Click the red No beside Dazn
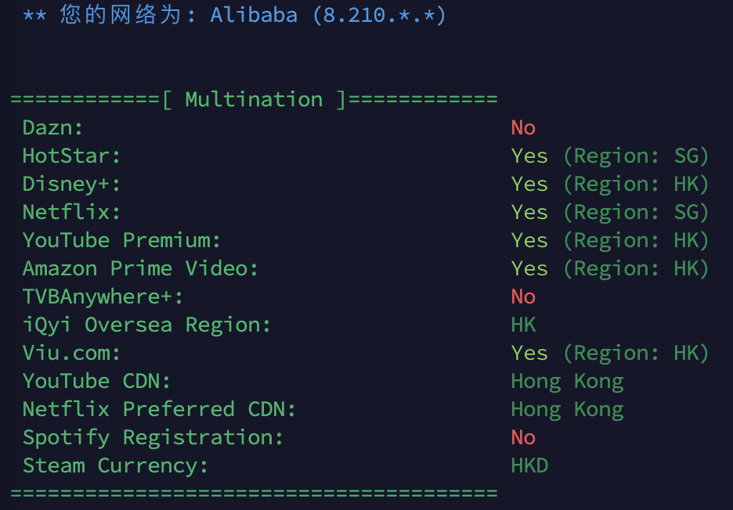Image resolution: width=733 pixels, height=510 pixels. coord(523,127)
